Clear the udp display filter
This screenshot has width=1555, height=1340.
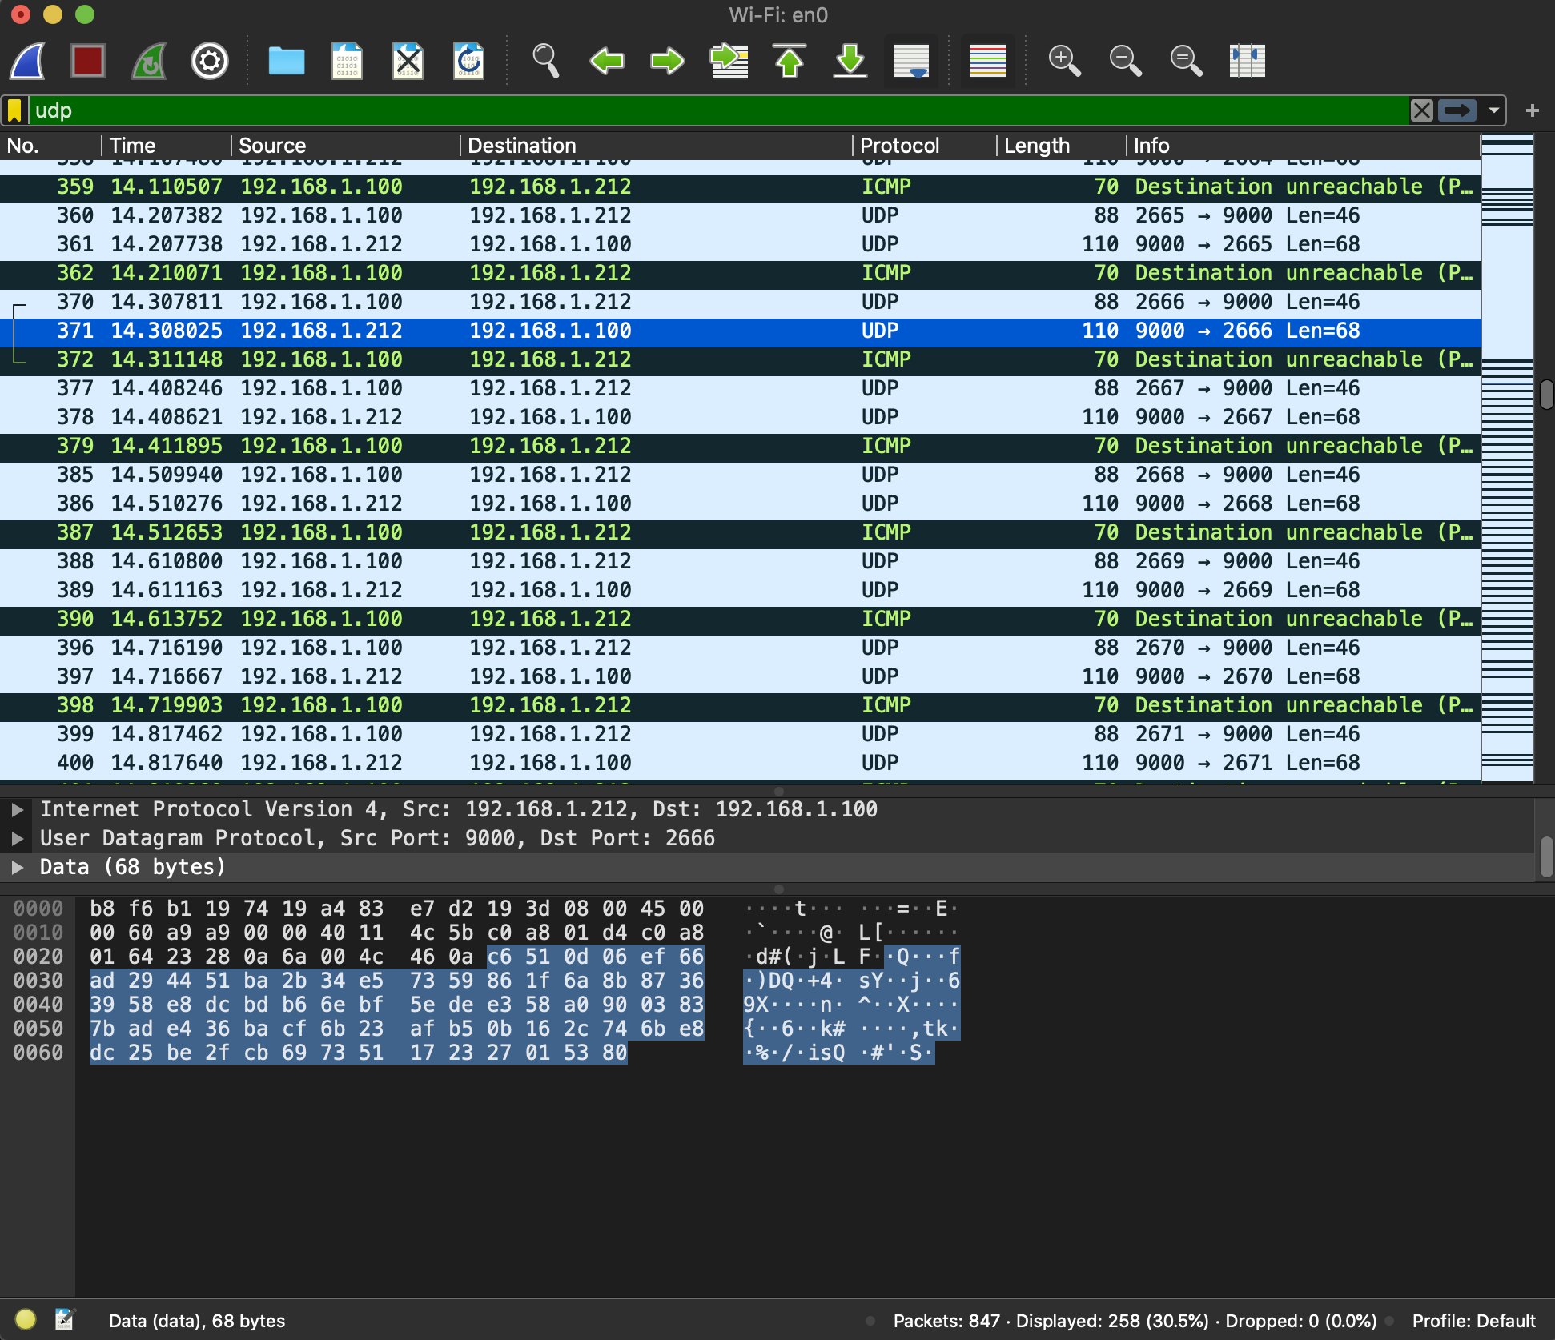pyautogui.click(x=1422, y=110)
